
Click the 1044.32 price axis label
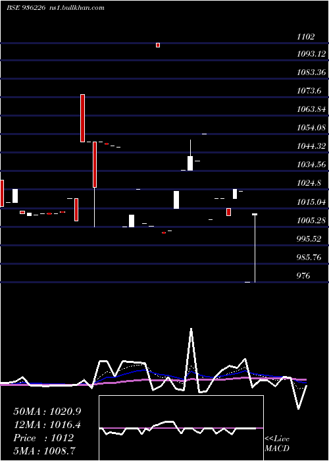pyautogui.click(x=311, y=146)
